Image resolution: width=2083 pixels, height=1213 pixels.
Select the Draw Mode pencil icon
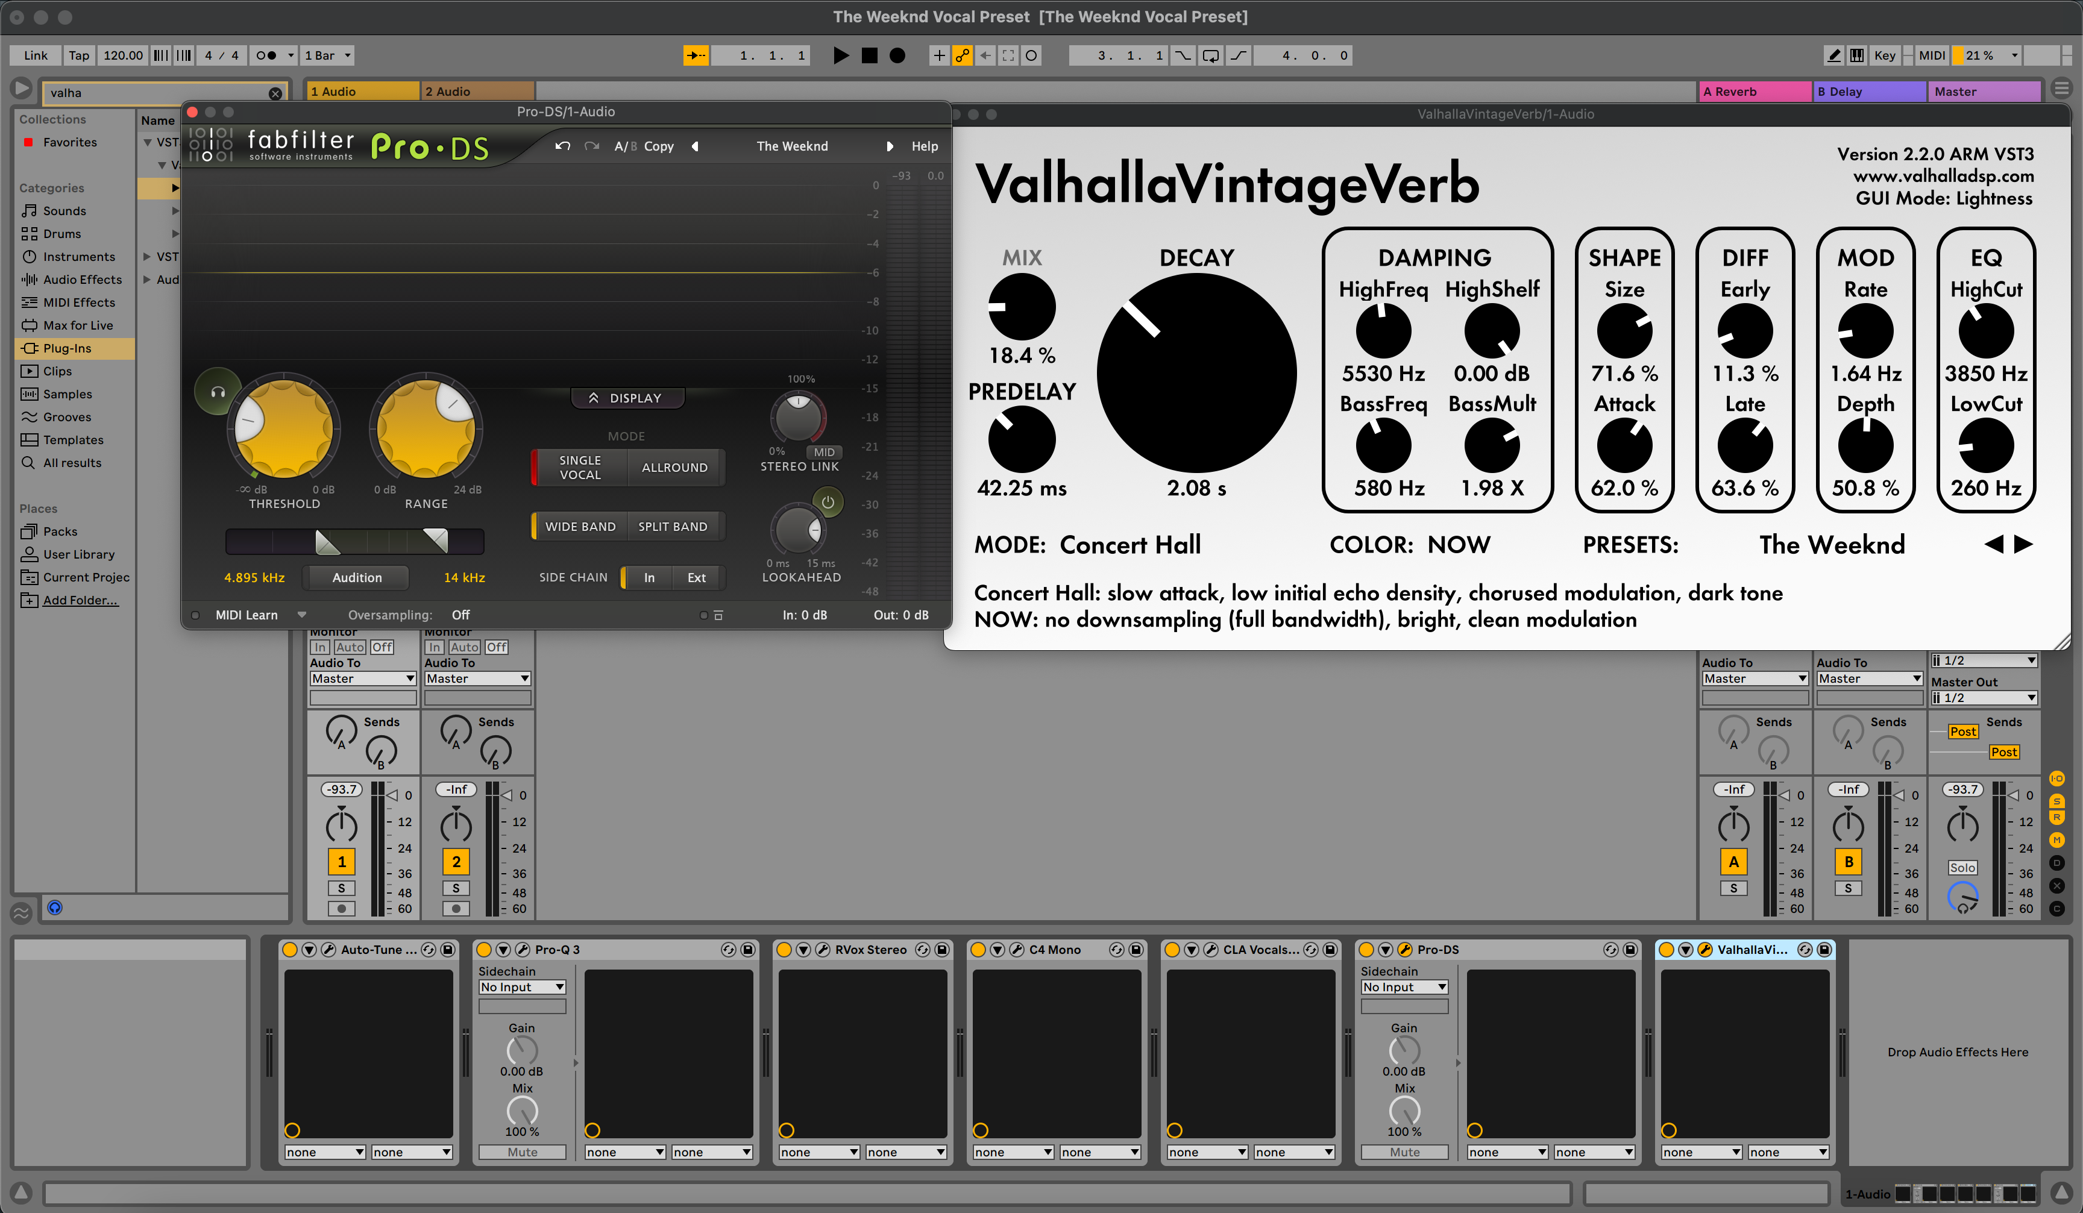[1834, 55]
